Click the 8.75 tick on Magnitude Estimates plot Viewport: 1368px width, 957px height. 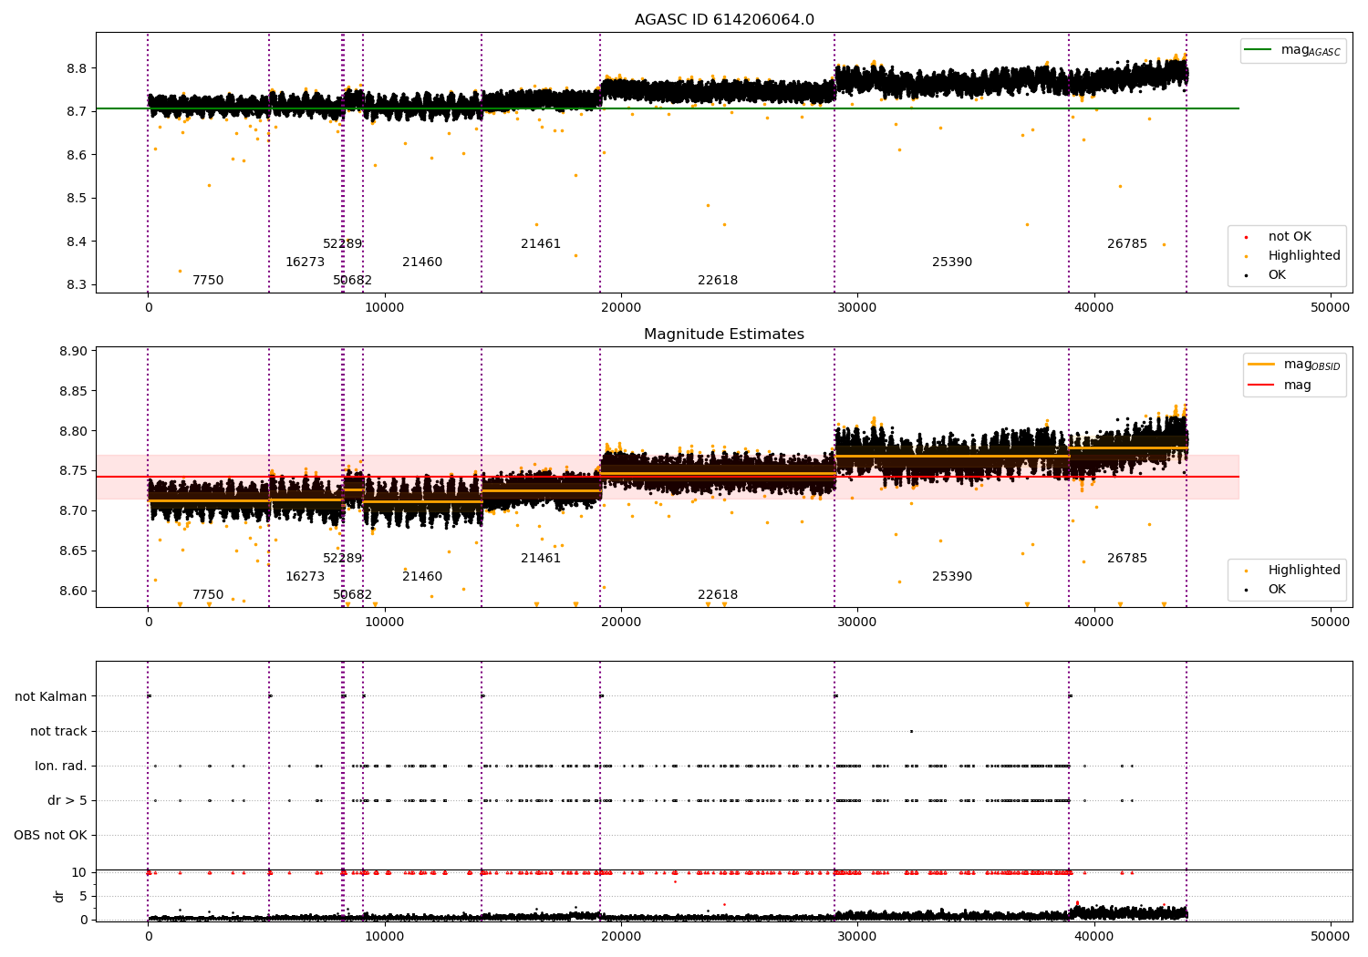72,471
